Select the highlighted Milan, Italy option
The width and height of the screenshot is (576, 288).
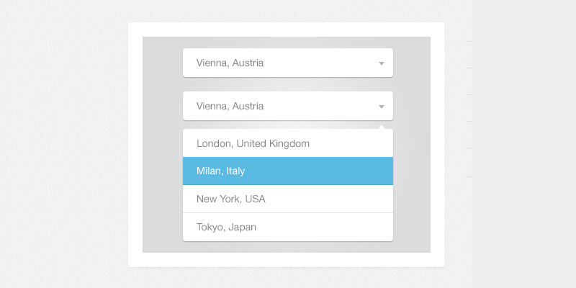[x=287, y=171]
